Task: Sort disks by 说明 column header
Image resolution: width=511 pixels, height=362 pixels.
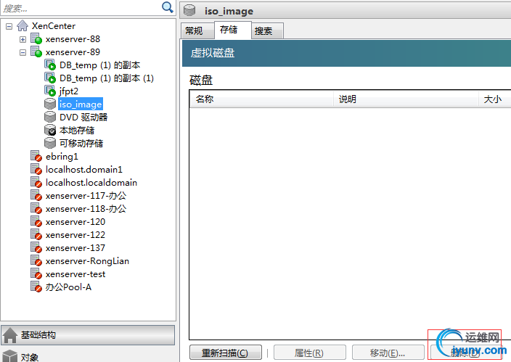Action: 406,99
